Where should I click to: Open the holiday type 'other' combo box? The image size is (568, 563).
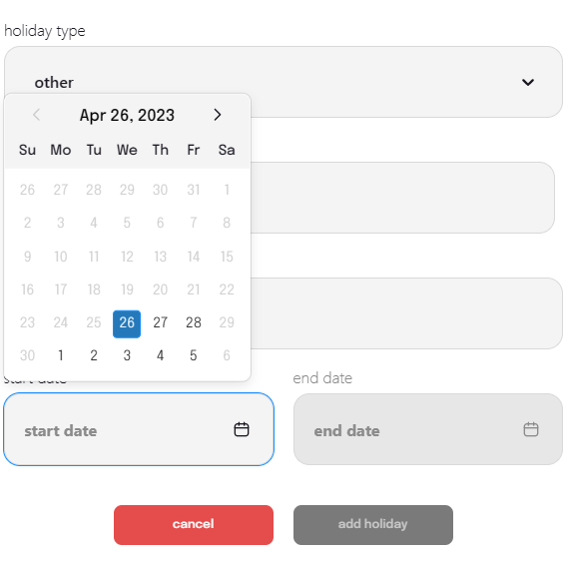[x=284, y=82]
